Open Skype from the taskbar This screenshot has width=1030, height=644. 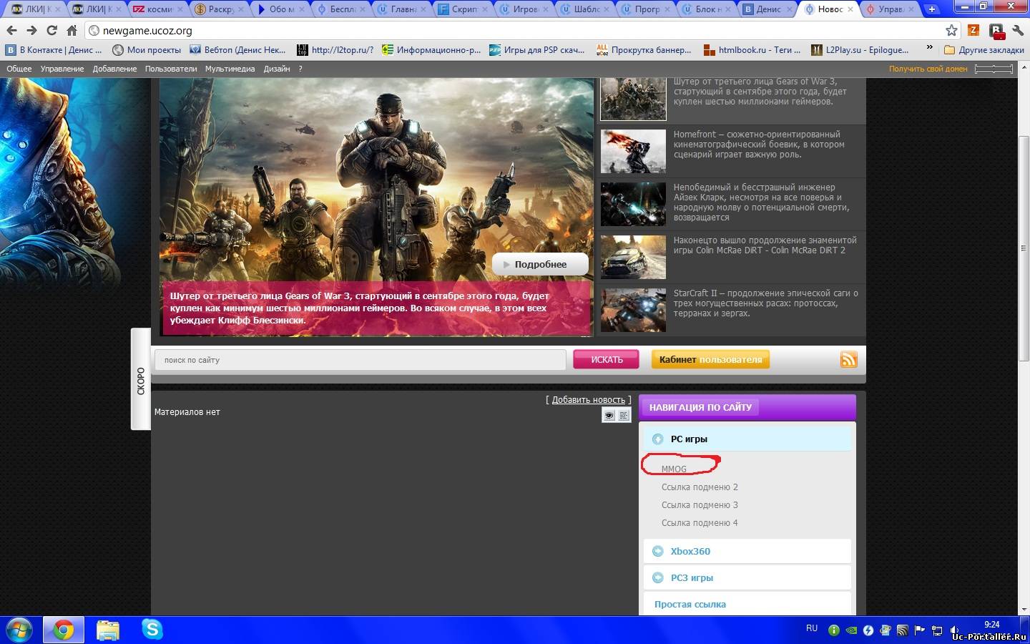[x=152, y=630]
